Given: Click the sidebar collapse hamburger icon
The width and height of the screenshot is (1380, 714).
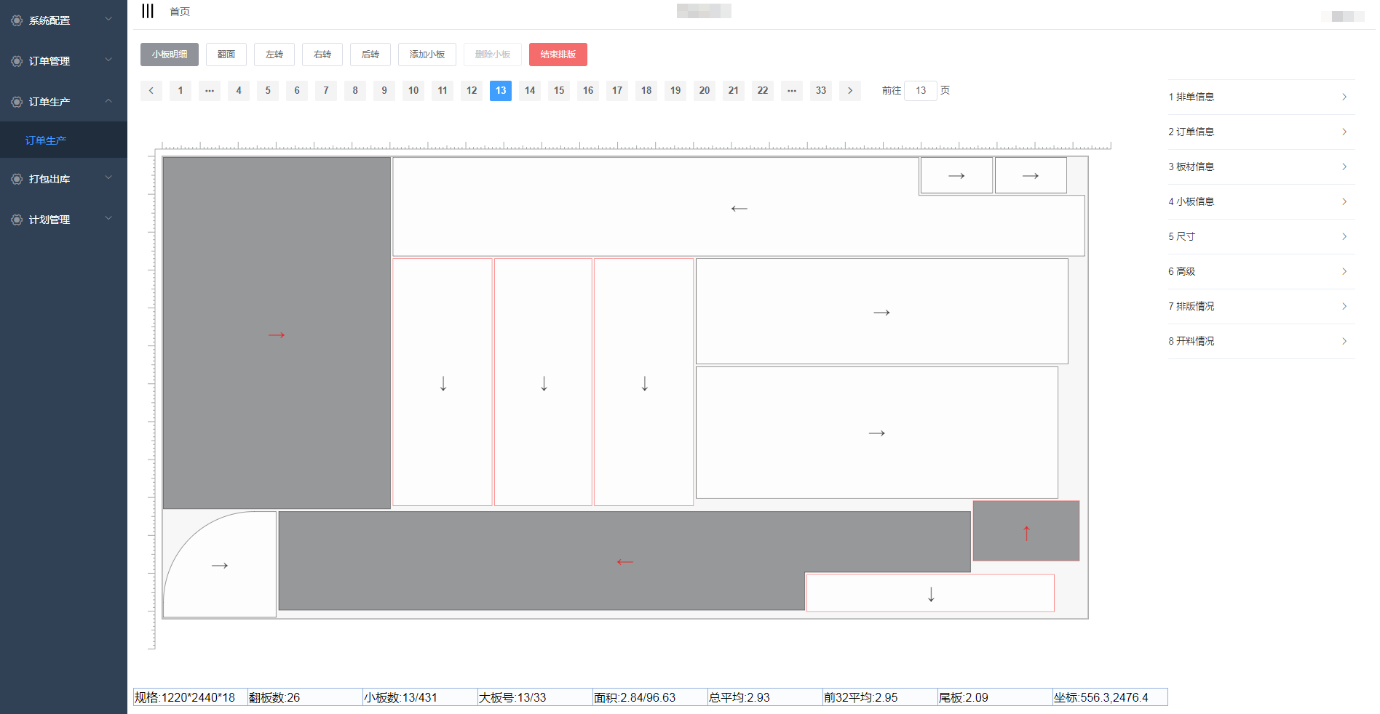Looking at the screenshot, I should coord(148,11).
